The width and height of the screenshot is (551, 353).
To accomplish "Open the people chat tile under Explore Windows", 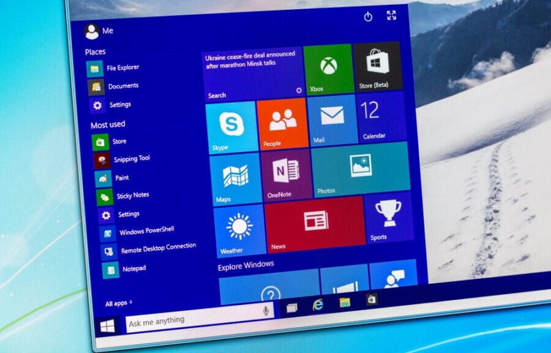I will 394,273.
